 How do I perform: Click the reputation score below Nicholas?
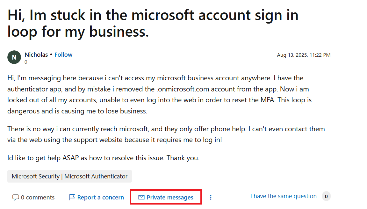pyautogui.click(x=26, y=62)
